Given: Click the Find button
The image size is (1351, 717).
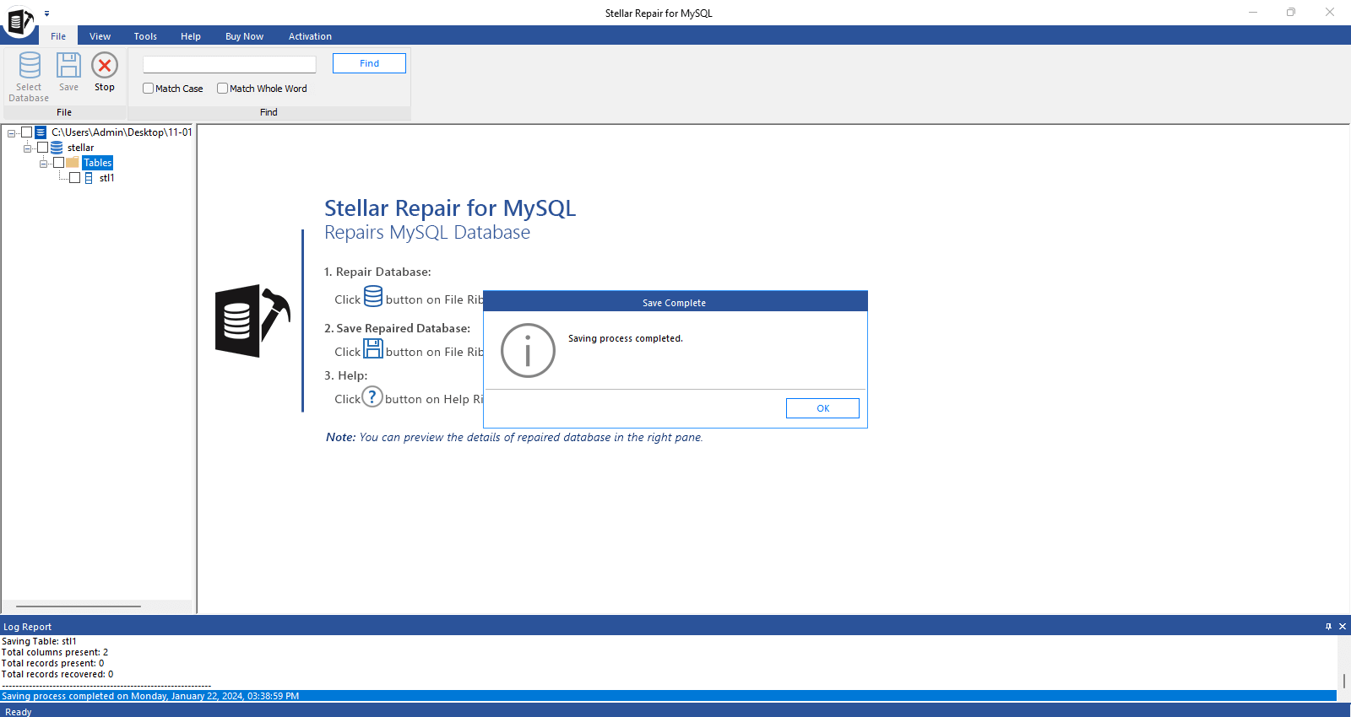Looking at the screenshot, I should click(x=369, y=63).
